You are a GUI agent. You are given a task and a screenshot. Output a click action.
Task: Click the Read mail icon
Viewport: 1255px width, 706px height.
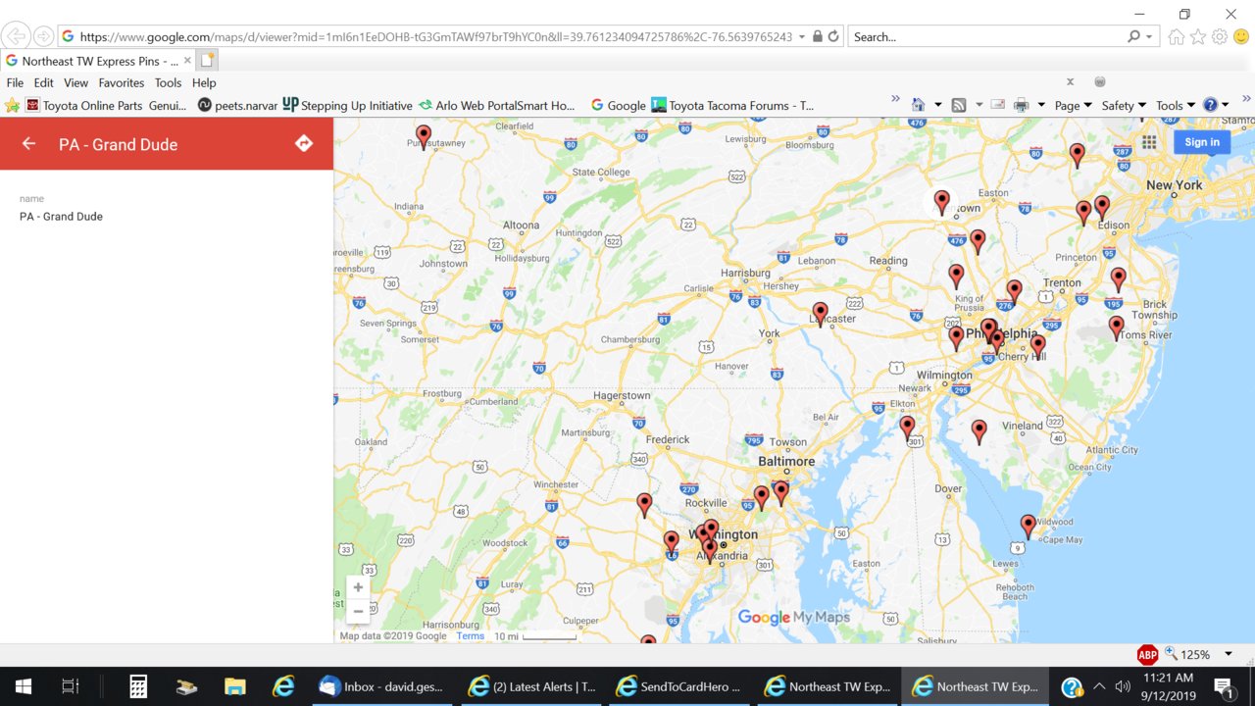coord(998,105)
